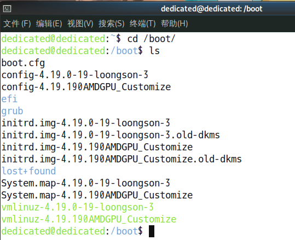Image resolution: width=295 pixels, height=240 pixels.
Task: Click vmlinuz-4.19.190AMDGPU_Customize entry
Action: pos(89,220)
